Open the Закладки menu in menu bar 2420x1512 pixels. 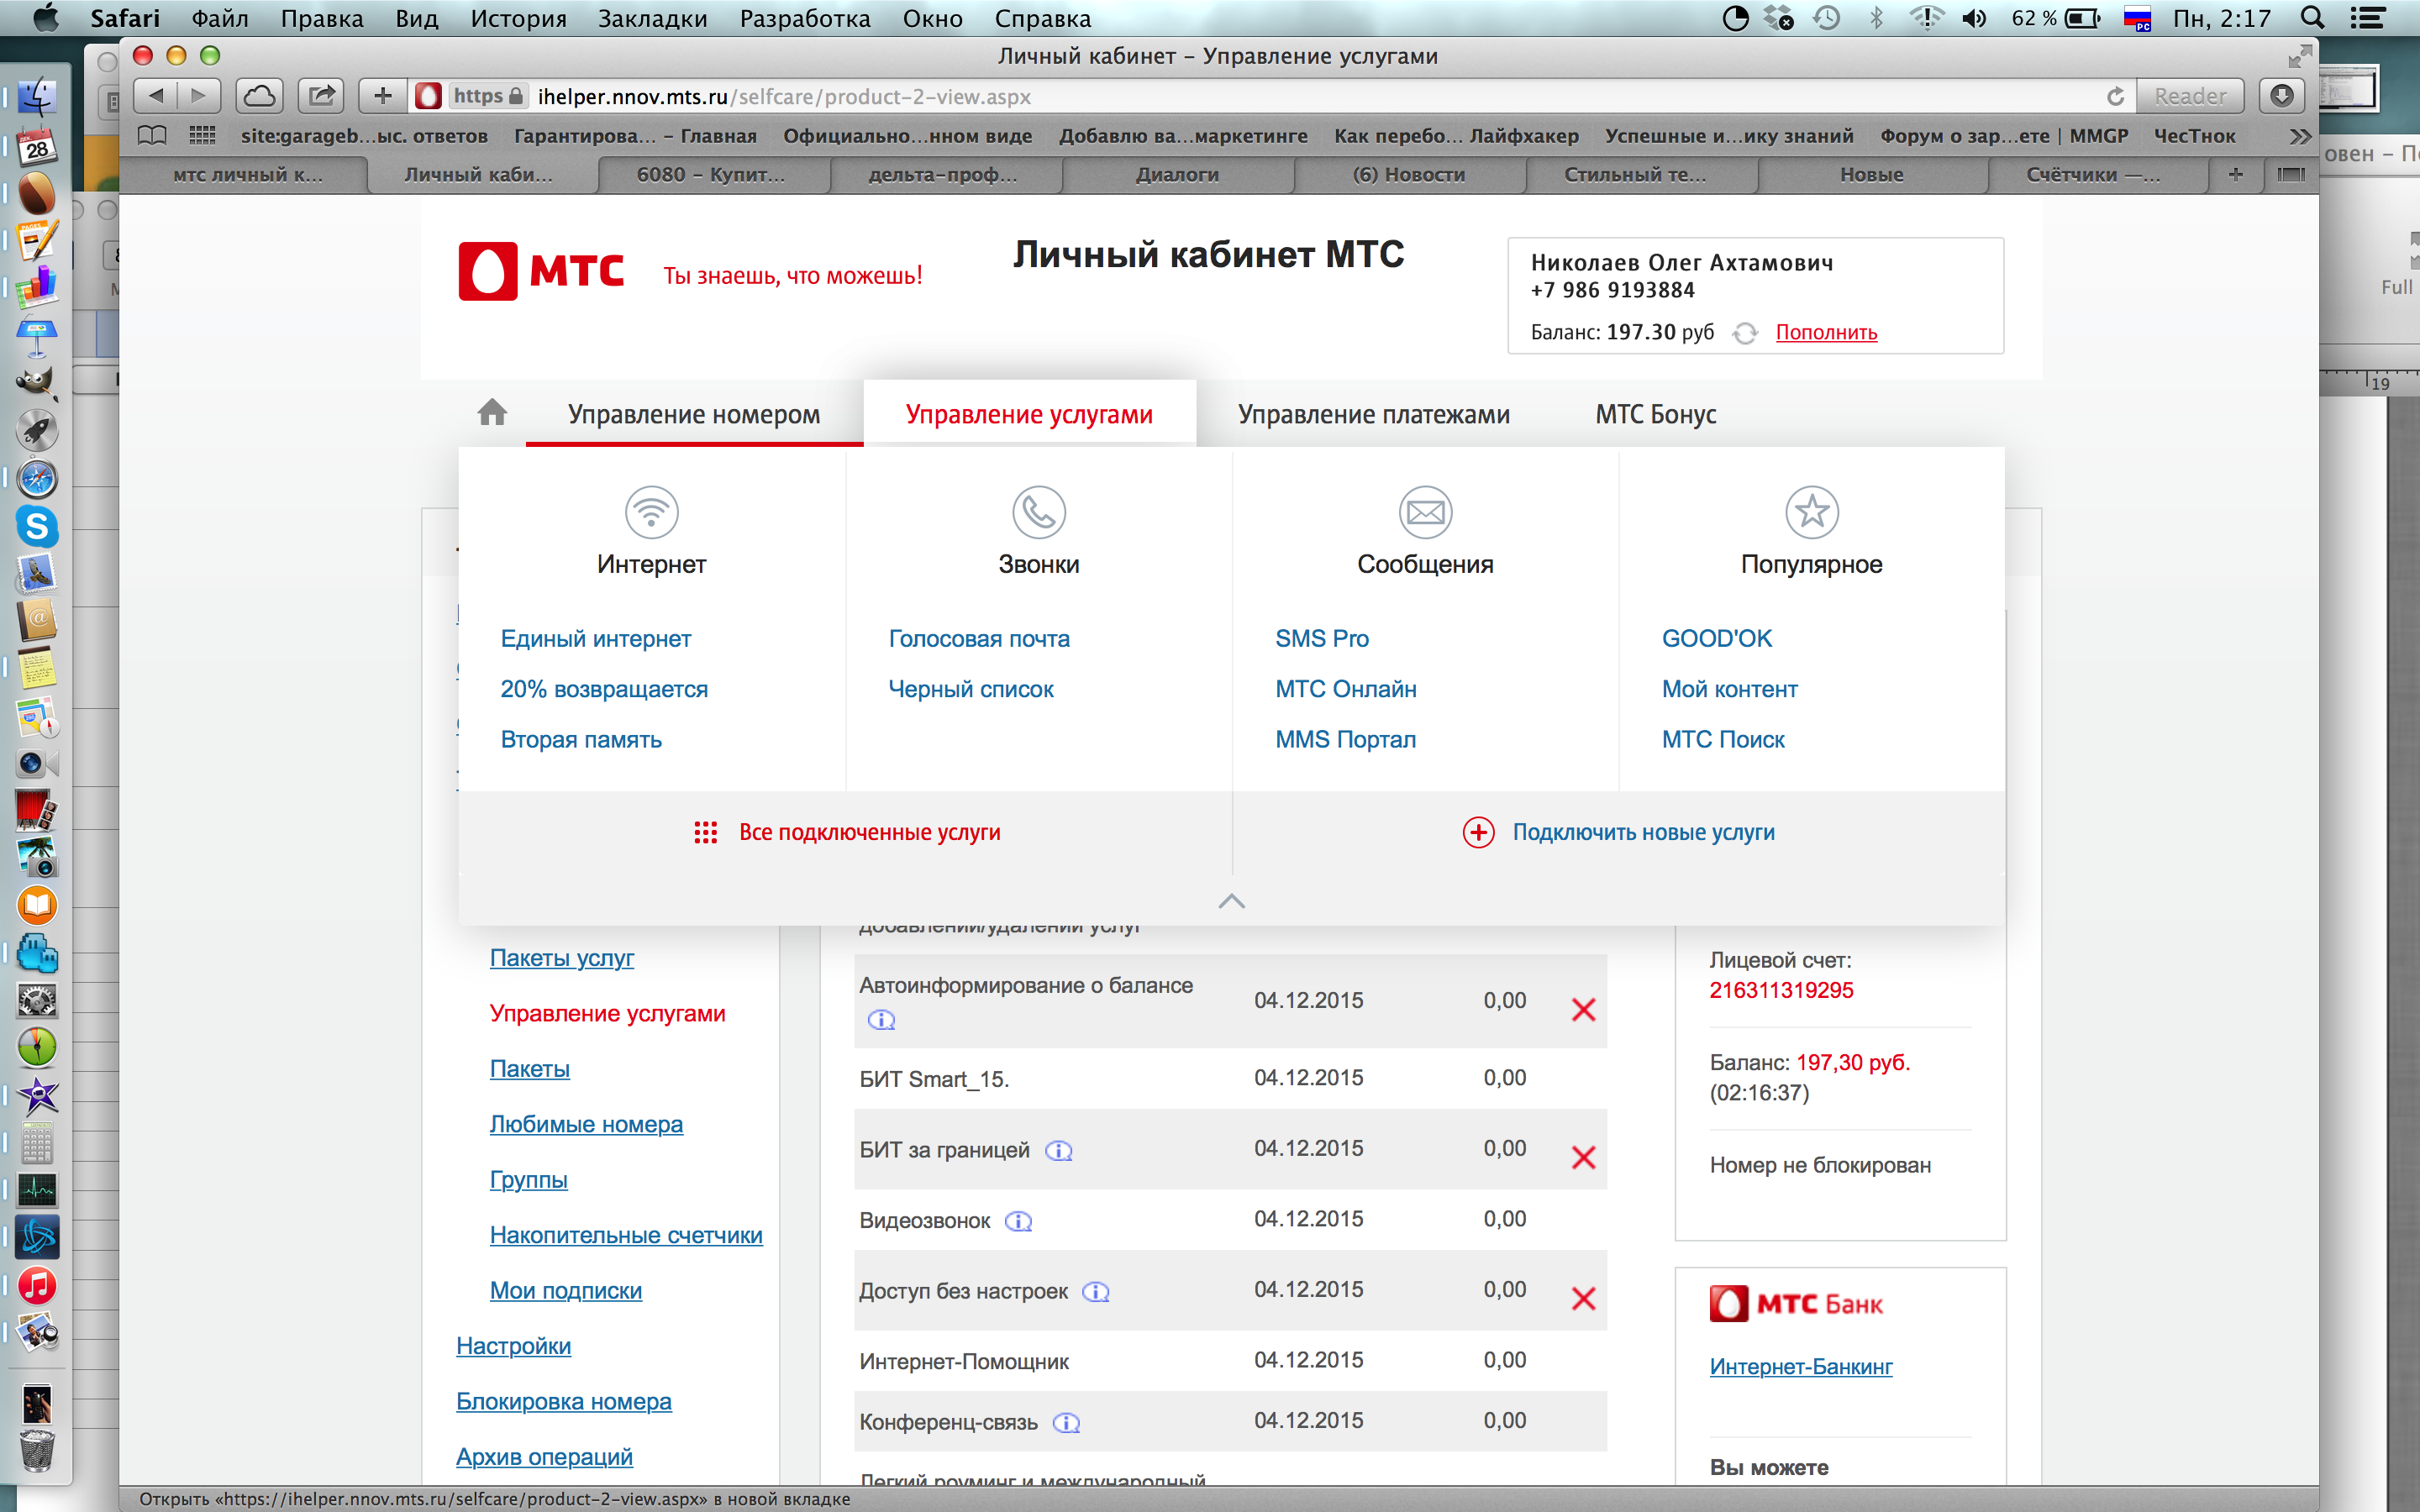652,18
